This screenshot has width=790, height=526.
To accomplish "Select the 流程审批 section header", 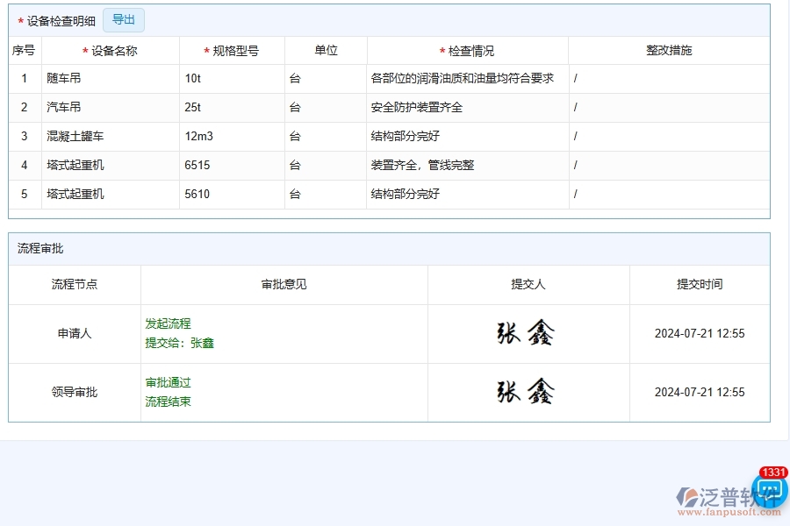I will (x=36, y=248).
